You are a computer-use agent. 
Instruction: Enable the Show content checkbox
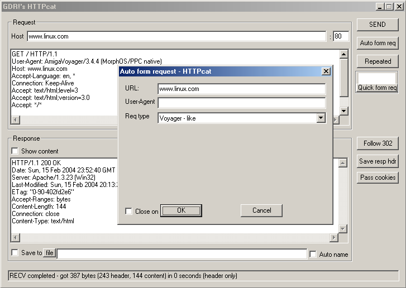point(15,151)
